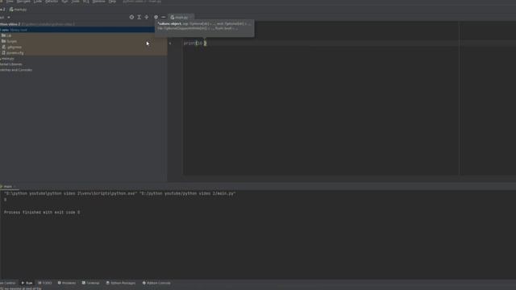This screenshot has height=290, width=516.
Task: Click the locate-in-project target icon
Action: pos(131,17)
